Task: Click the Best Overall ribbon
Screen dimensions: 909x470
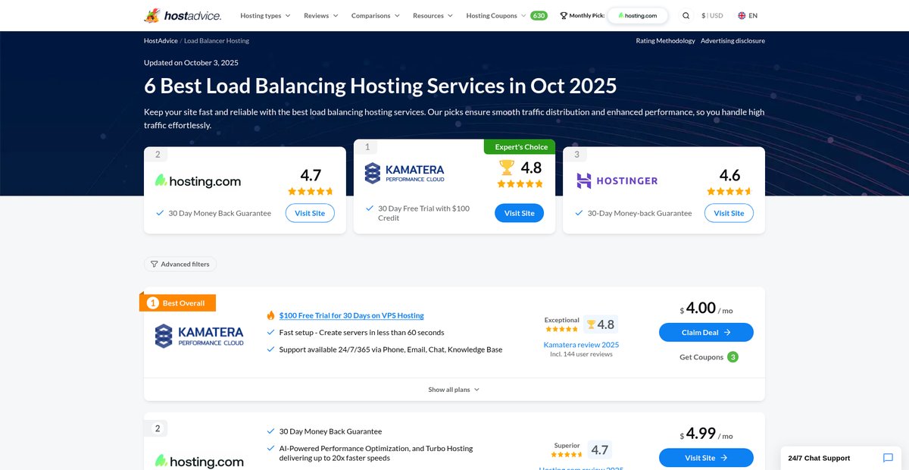Action: click(x=178, y=302)
